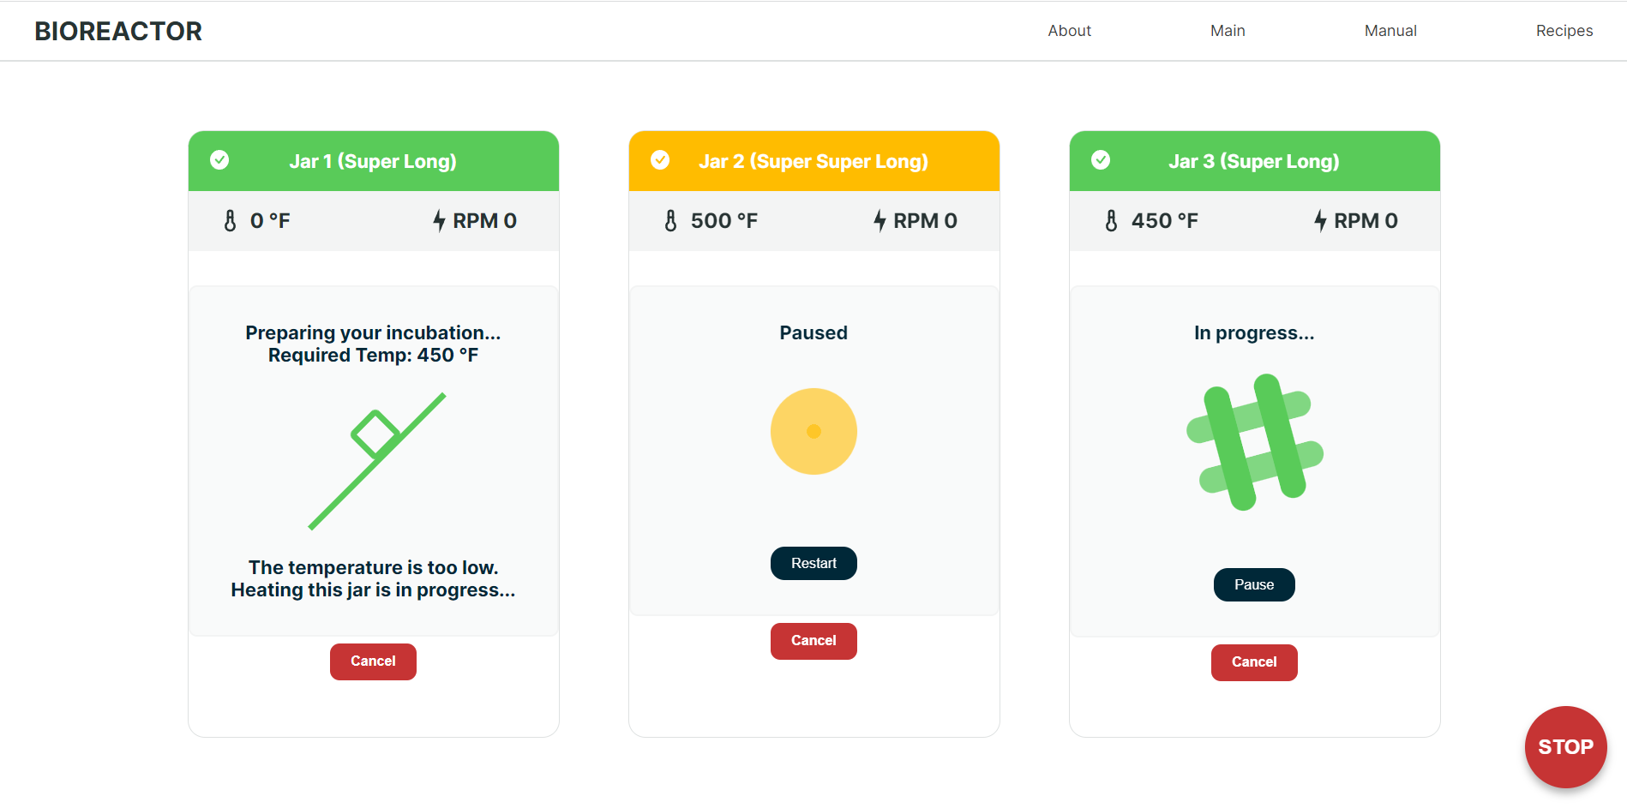Click the thermometer icon on Jar 3

point(1110,220)
